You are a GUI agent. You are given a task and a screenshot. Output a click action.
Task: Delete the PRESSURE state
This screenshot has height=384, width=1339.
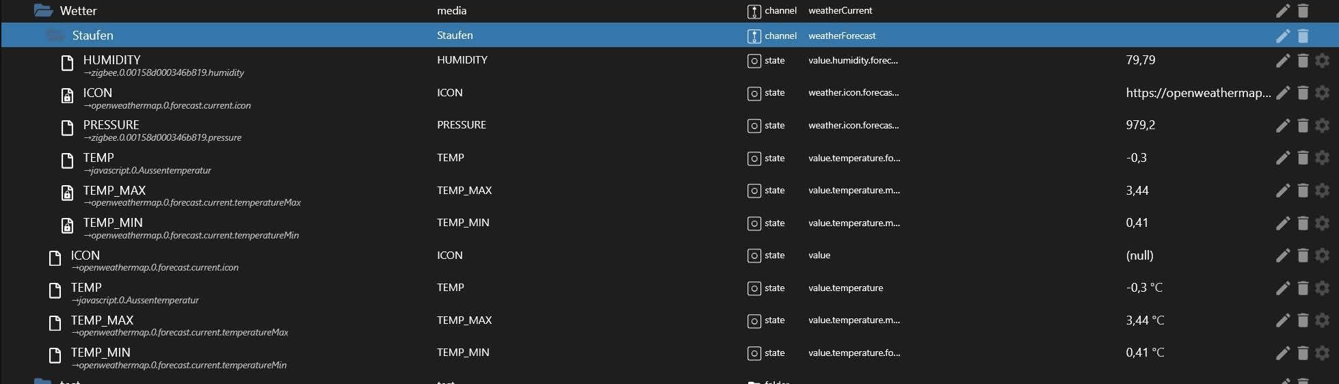pos(1303,126)
